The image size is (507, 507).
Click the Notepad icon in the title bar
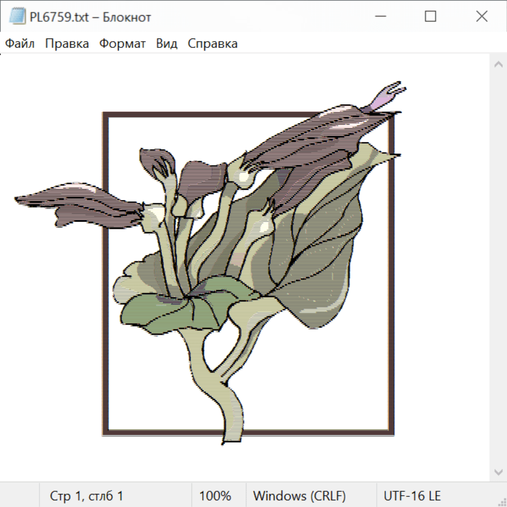(x=17, y=17)
